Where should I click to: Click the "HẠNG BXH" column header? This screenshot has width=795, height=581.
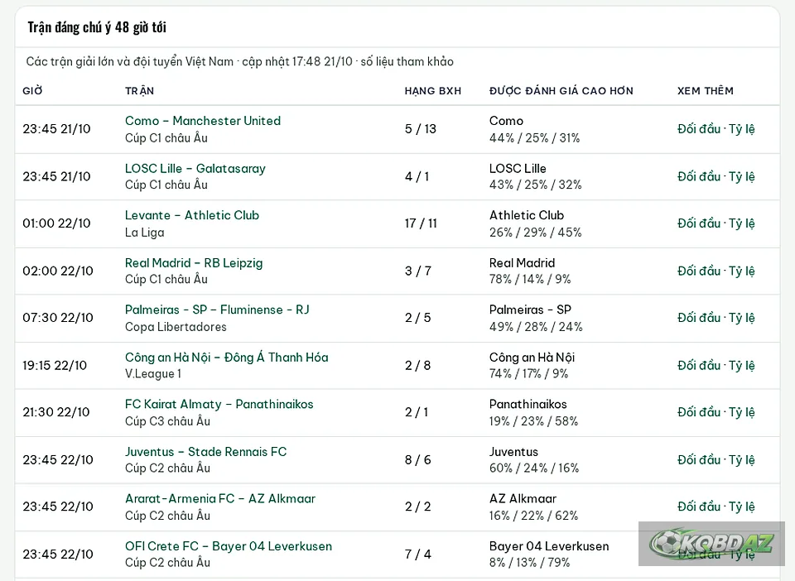tap(433, 91)
